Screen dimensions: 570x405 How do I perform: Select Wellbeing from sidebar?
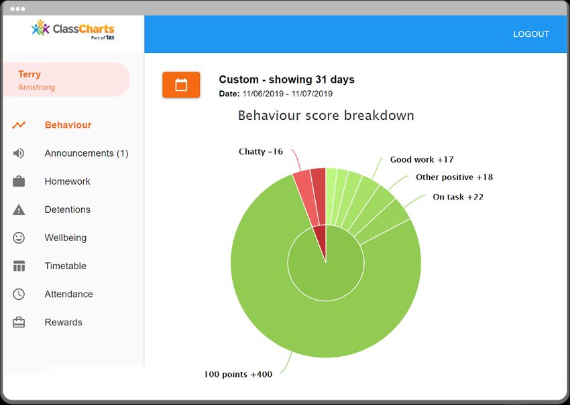click(x=66, y=238)
